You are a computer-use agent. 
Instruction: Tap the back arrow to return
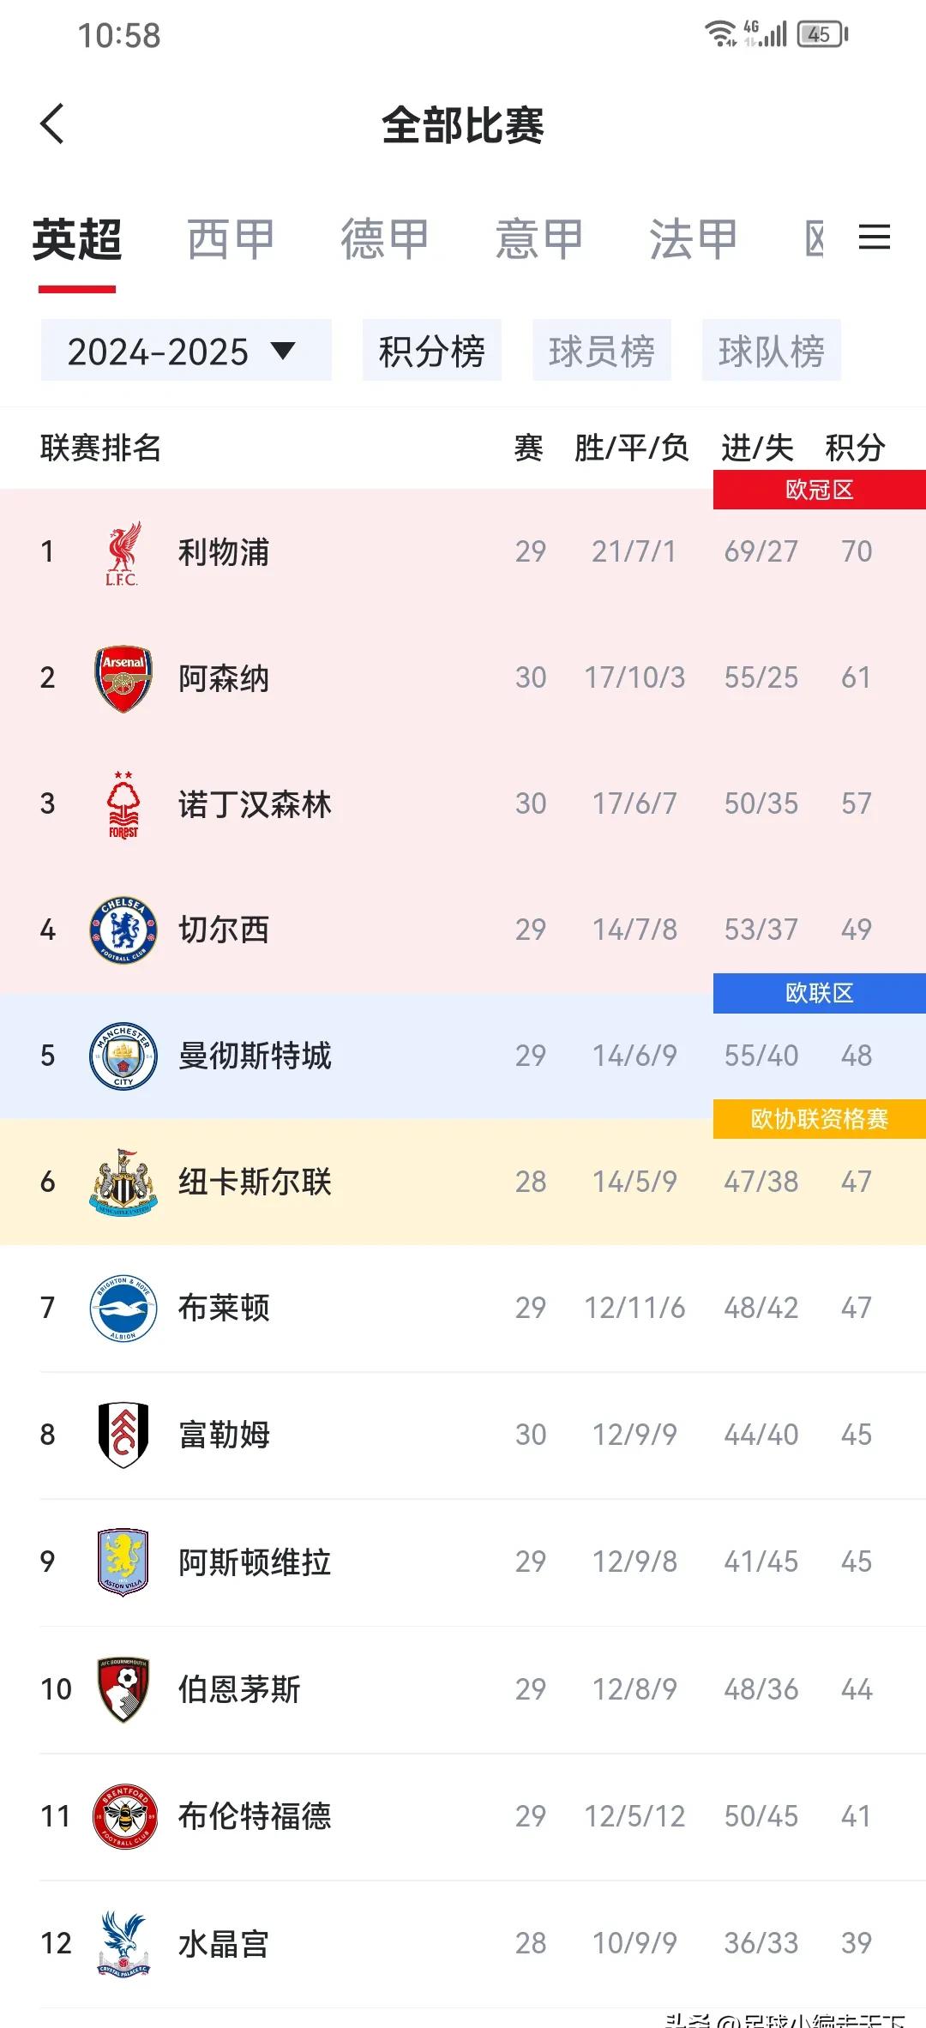[53, 125]
